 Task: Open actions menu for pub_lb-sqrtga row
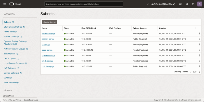[x=200, y=66]
